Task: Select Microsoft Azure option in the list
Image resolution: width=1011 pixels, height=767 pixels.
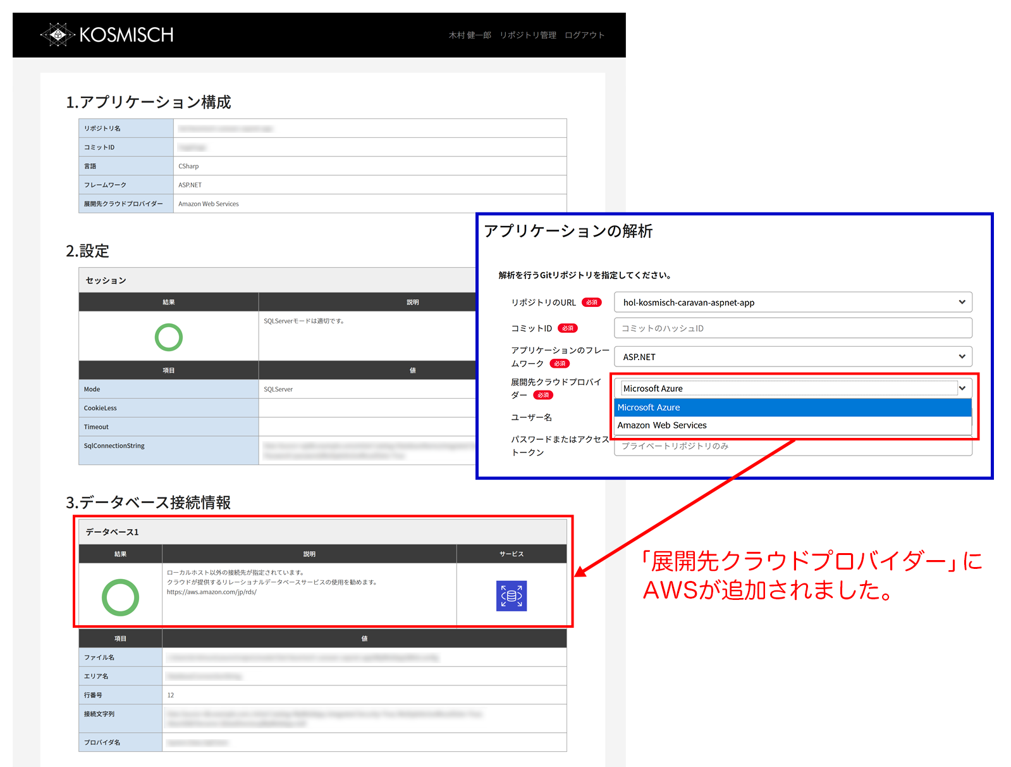Action: tap(793, 408)
